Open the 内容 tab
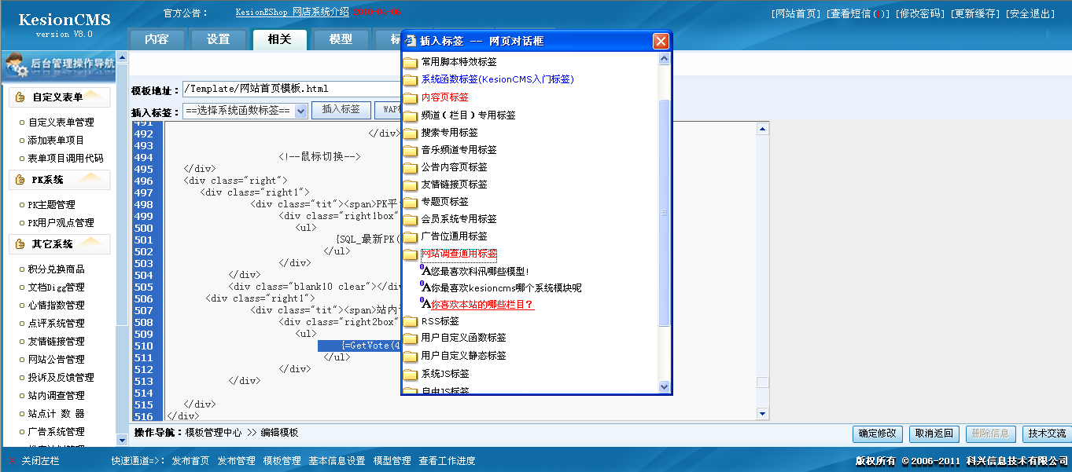 click(x=157, y=39)
